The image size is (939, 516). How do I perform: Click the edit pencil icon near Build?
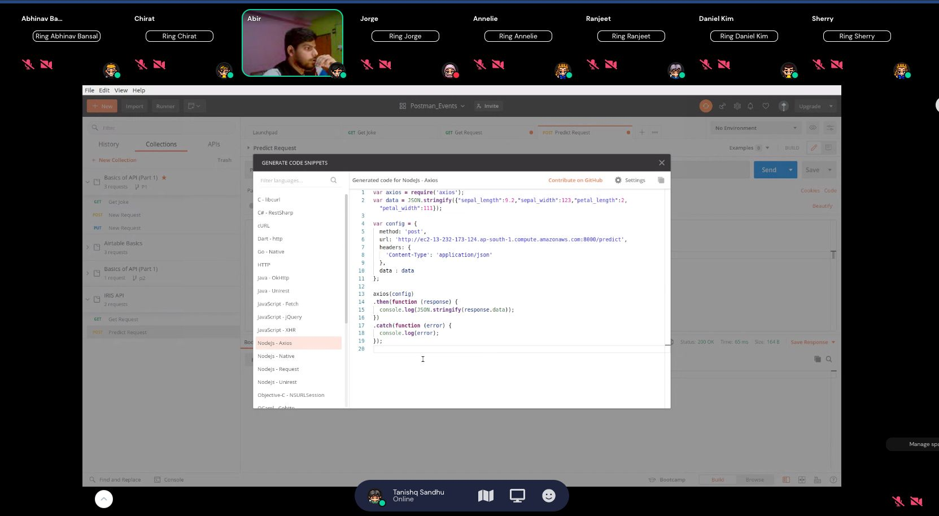tap(814, 148)
